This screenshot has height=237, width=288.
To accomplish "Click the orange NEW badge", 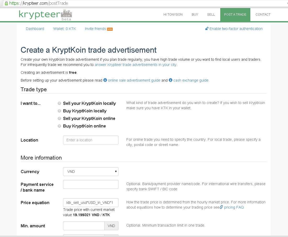I will pos(110,29).
